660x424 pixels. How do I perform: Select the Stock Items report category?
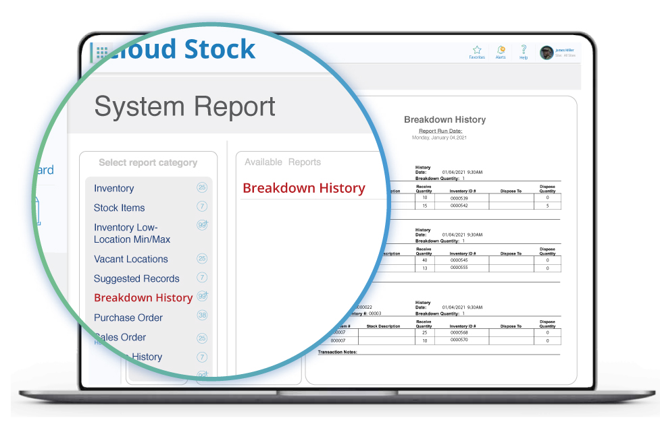tap(119, 208)
